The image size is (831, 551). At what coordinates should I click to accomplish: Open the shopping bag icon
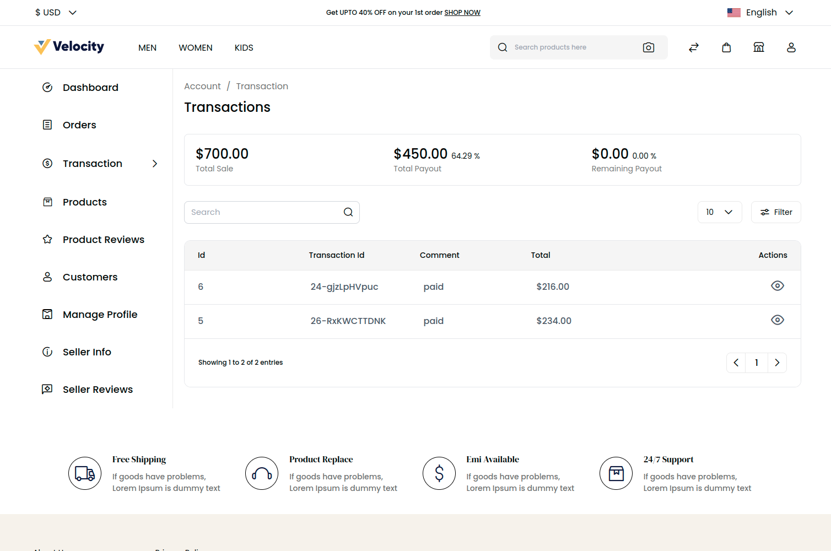click(x=726, y=47)
